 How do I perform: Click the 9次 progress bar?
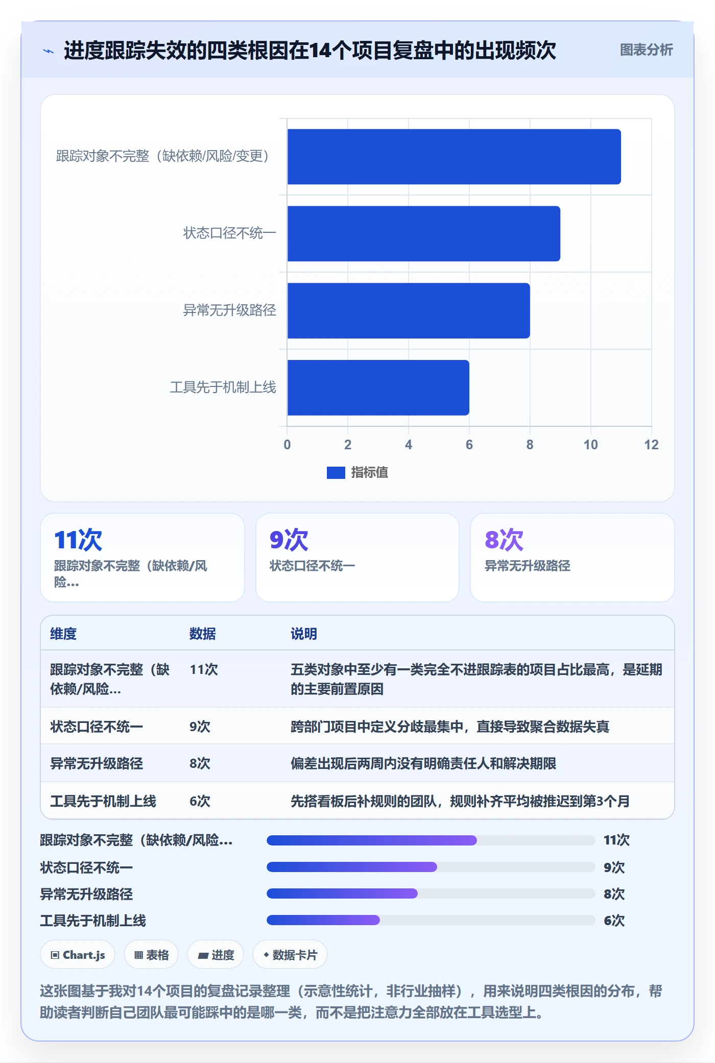point(431,867)
